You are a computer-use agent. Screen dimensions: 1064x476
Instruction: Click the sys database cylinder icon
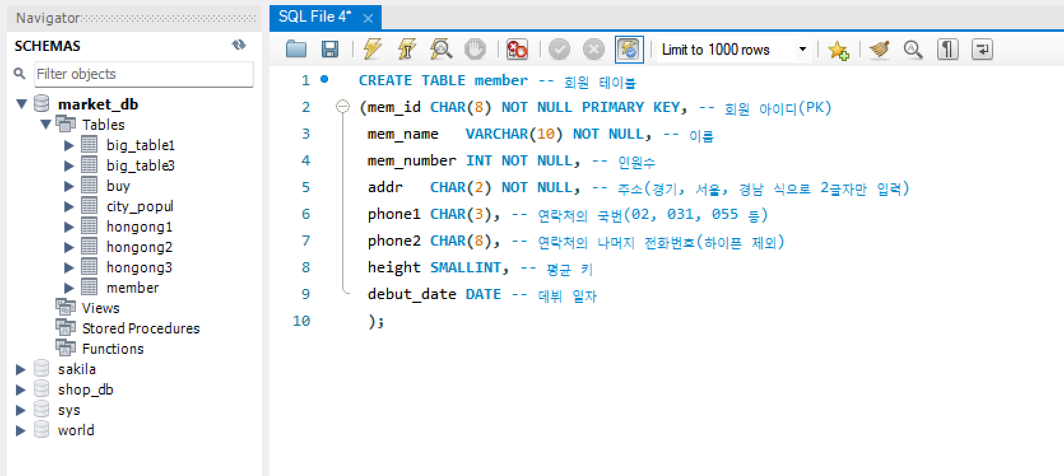(41, 409)
